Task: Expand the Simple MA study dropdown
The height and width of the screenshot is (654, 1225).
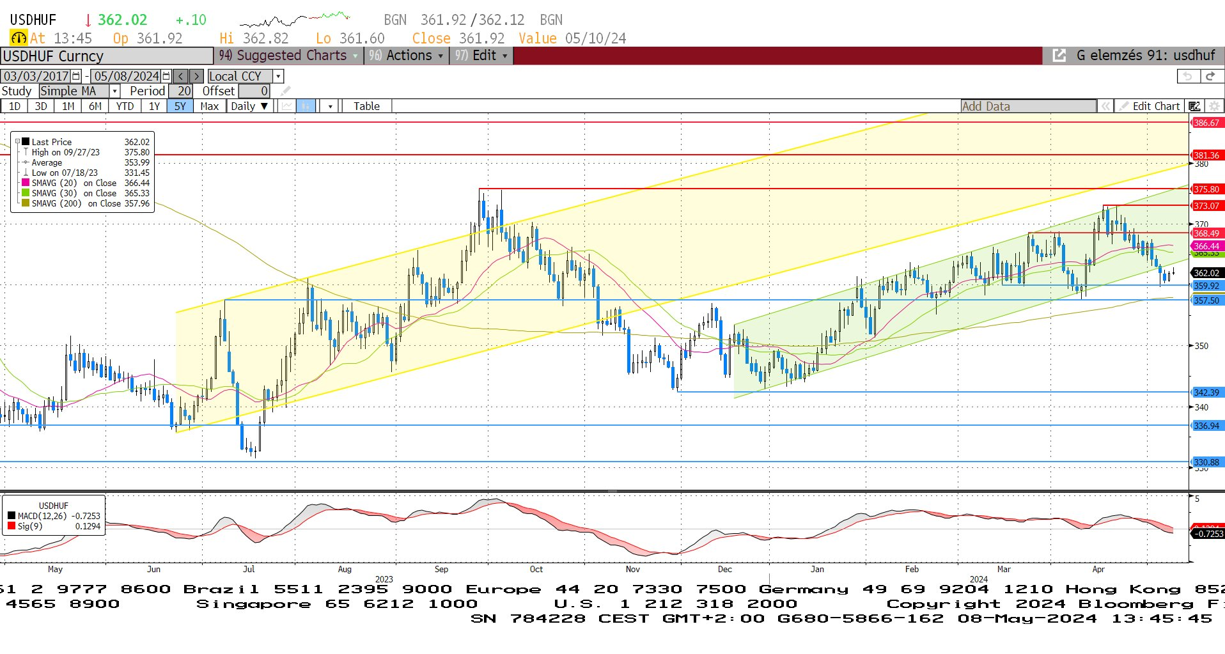Action: pyautogui.click(x=114, y=91)
